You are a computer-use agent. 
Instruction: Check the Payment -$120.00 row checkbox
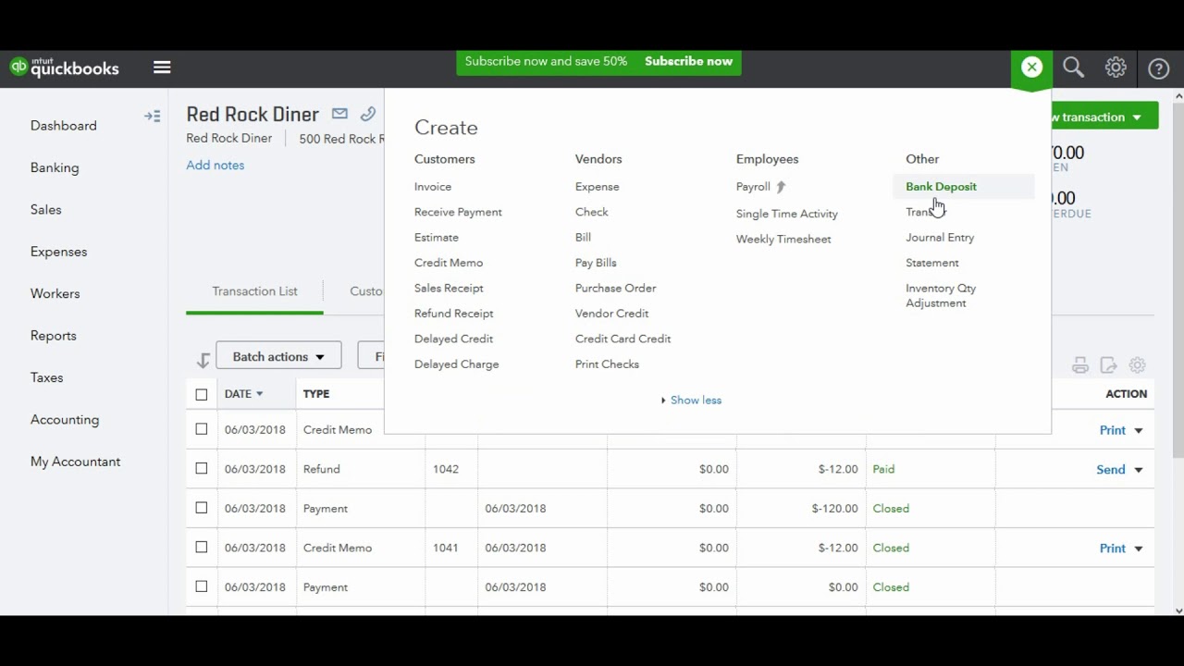202,508
